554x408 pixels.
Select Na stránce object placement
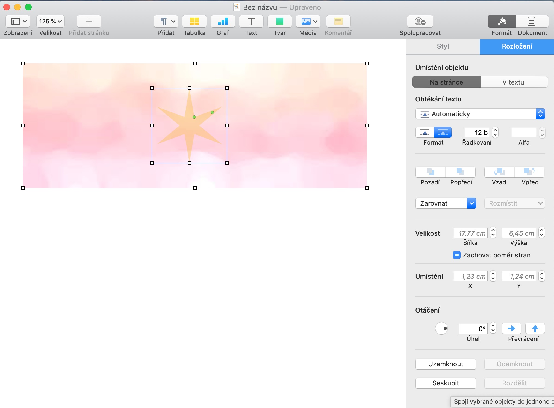[446, 82]
